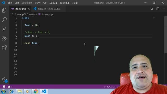The width and height of the screenshot is (167, 94).
Task: Click the Ln 6, Col 13 status indicator
Action: pyautogui.click(x=110, y=86)
